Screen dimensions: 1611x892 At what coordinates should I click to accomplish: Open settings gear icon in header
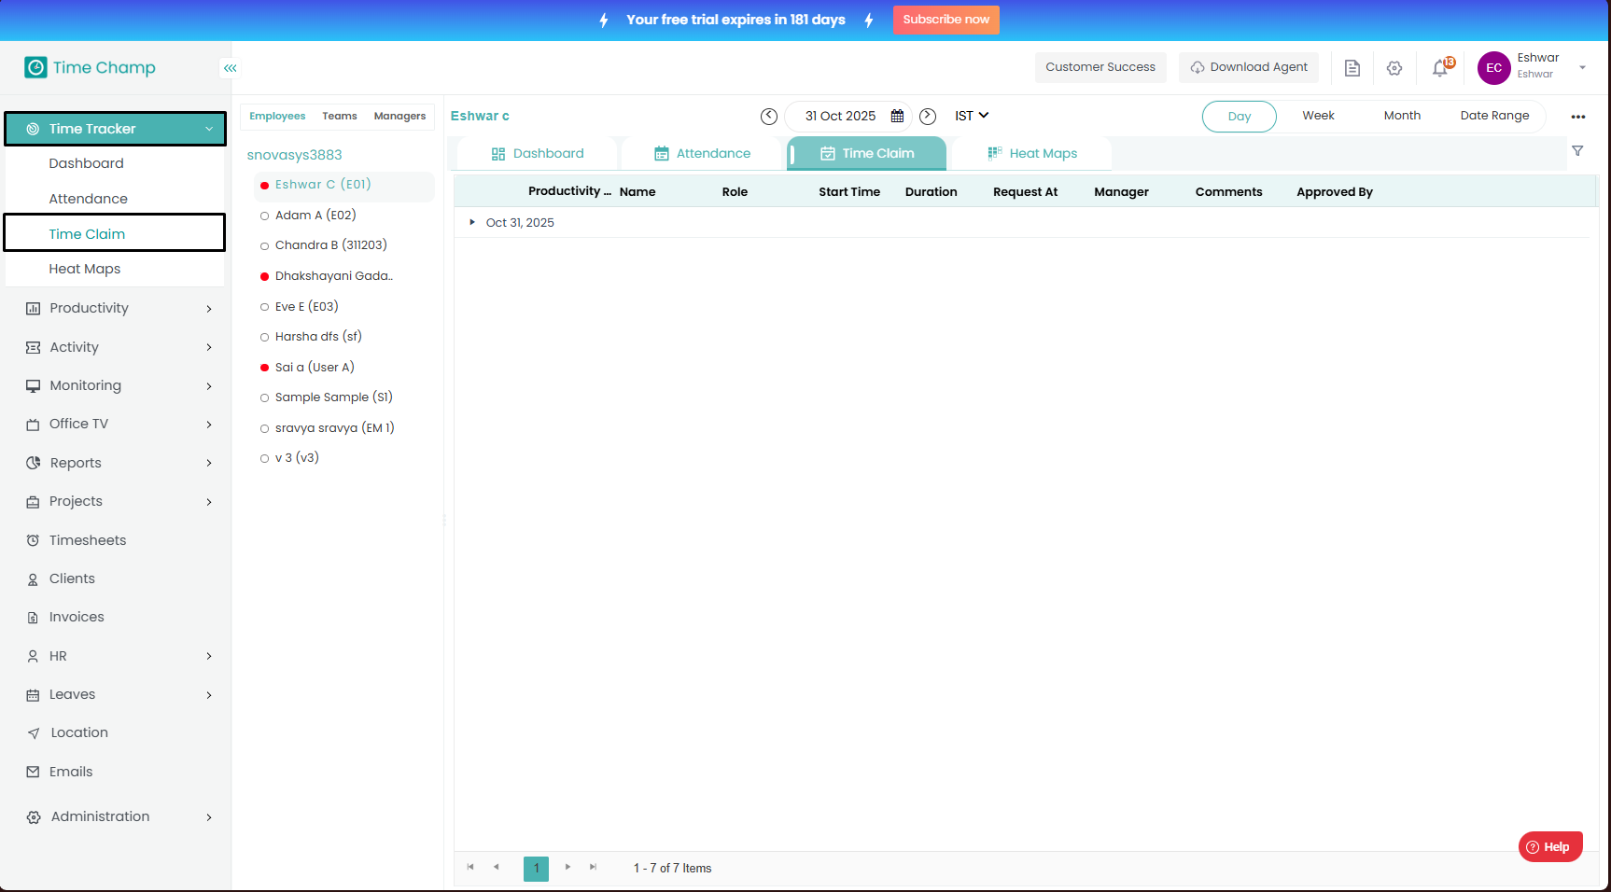point(1394,68)
